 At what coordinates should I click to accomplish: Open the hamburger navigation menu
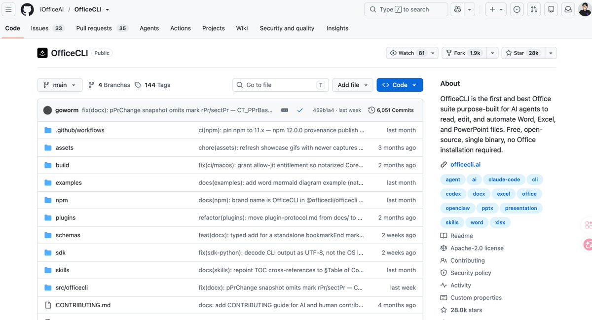pos(8,9)
